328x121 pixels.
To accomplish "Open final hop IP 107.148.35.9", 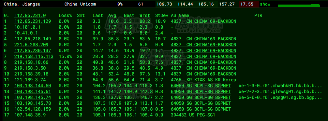I will coord(30,115).
